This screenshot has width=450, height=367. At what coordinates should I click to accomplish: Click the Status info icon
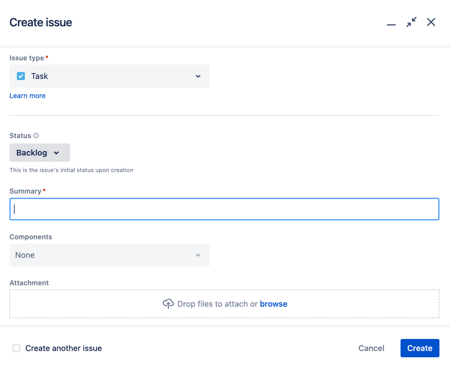tap(36, 136)
